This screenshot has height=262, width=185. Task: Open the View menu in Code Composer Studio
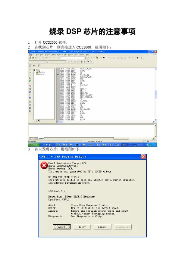(x=41, y=54)
